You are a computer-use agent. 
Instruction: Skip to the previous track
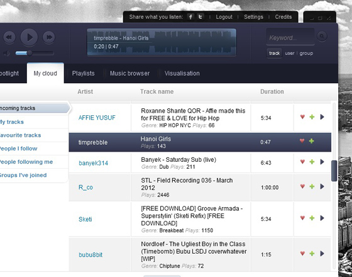tap(9, 37)
